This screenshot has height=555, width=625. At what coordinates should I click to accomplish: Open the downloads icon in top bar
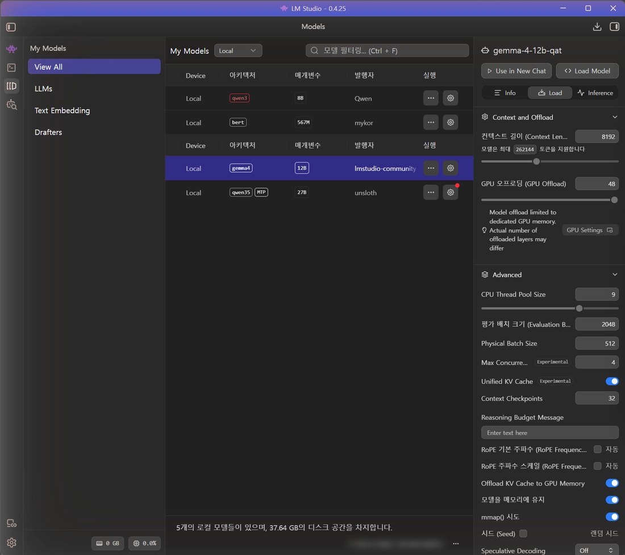click(x=597, y=27)
